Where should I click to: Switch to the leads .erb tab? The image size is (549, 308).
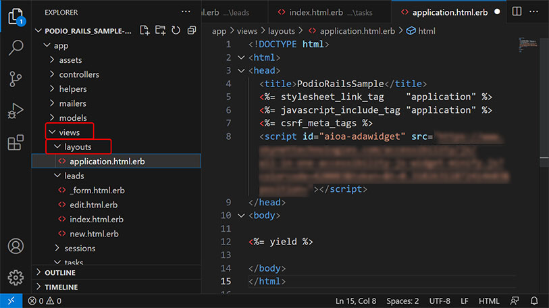[x=234, y=12]
